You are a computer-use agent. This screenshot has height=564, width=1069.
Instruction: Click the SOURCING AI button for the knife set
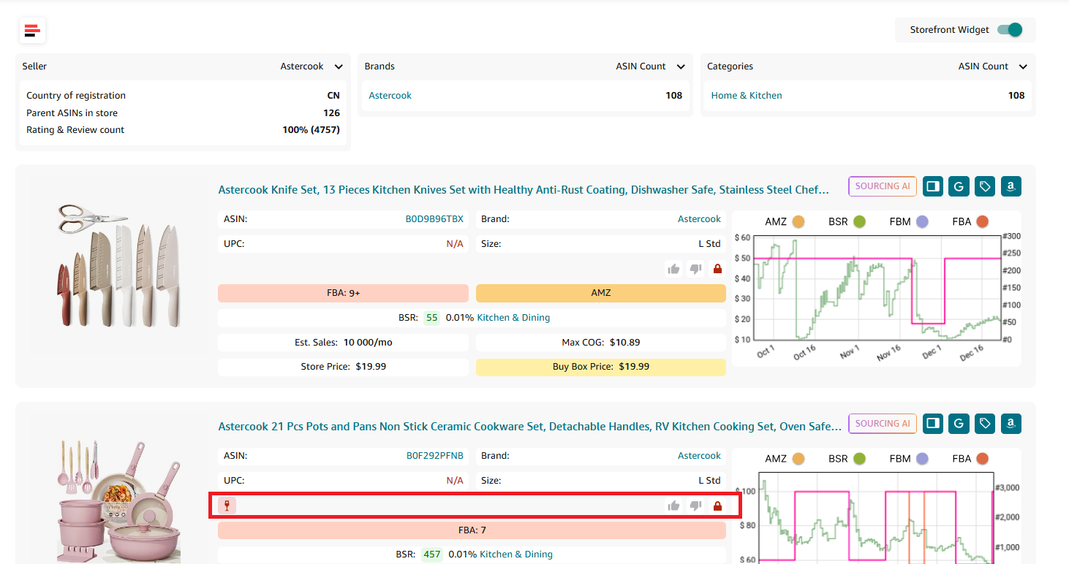(882, 186)
